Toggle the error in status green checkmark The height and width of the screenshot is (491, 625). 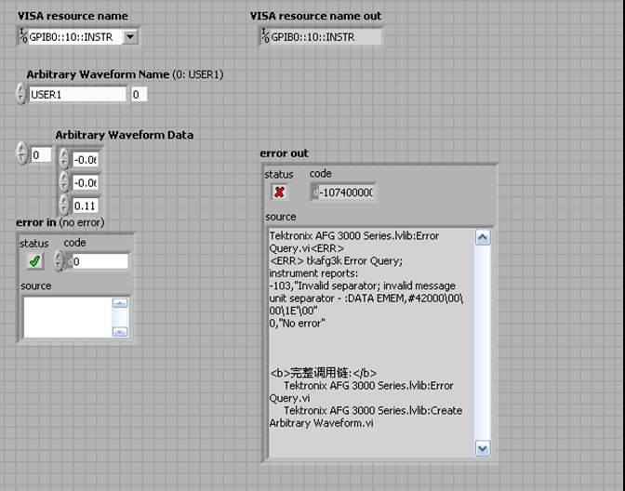(34, 261)
